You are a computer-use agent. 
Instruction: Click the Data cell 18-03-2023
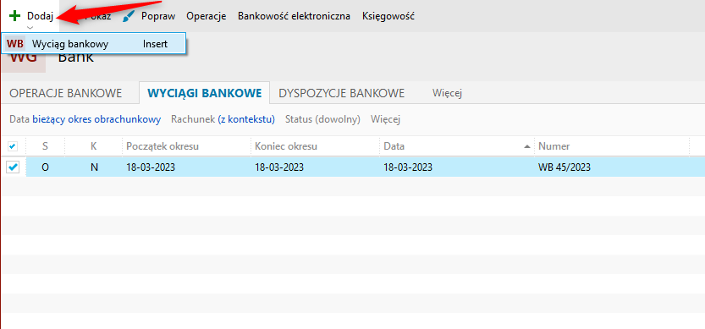[x=408, y=167]
